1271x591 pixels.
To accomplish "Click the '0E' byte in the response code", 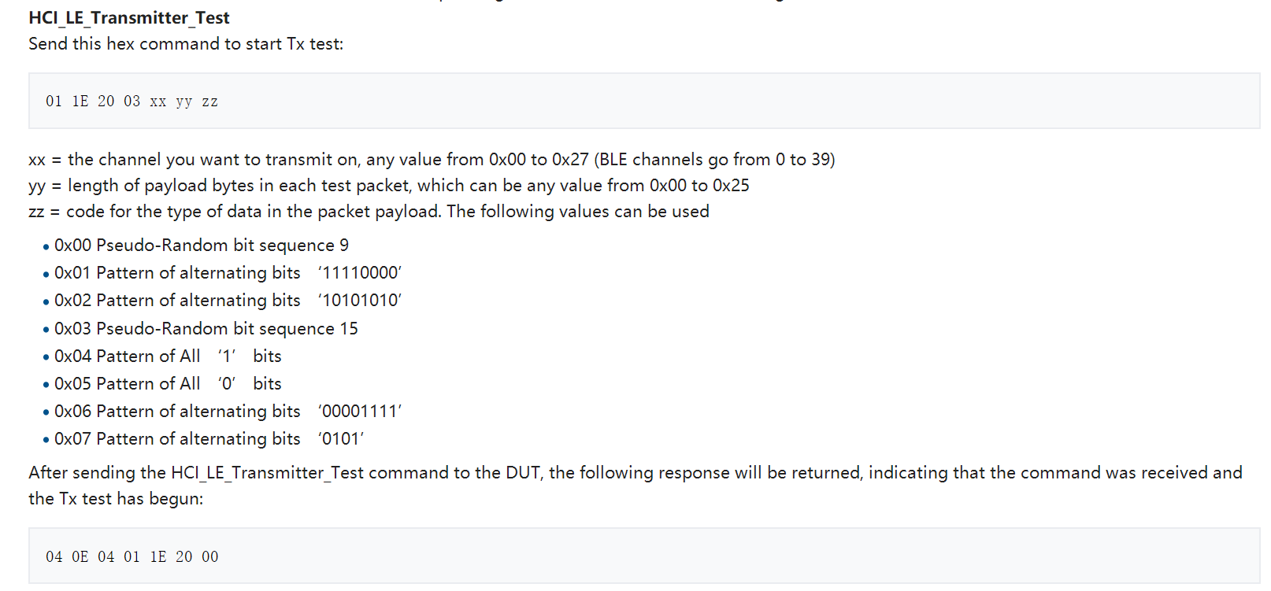I will [x=80, y=557].
